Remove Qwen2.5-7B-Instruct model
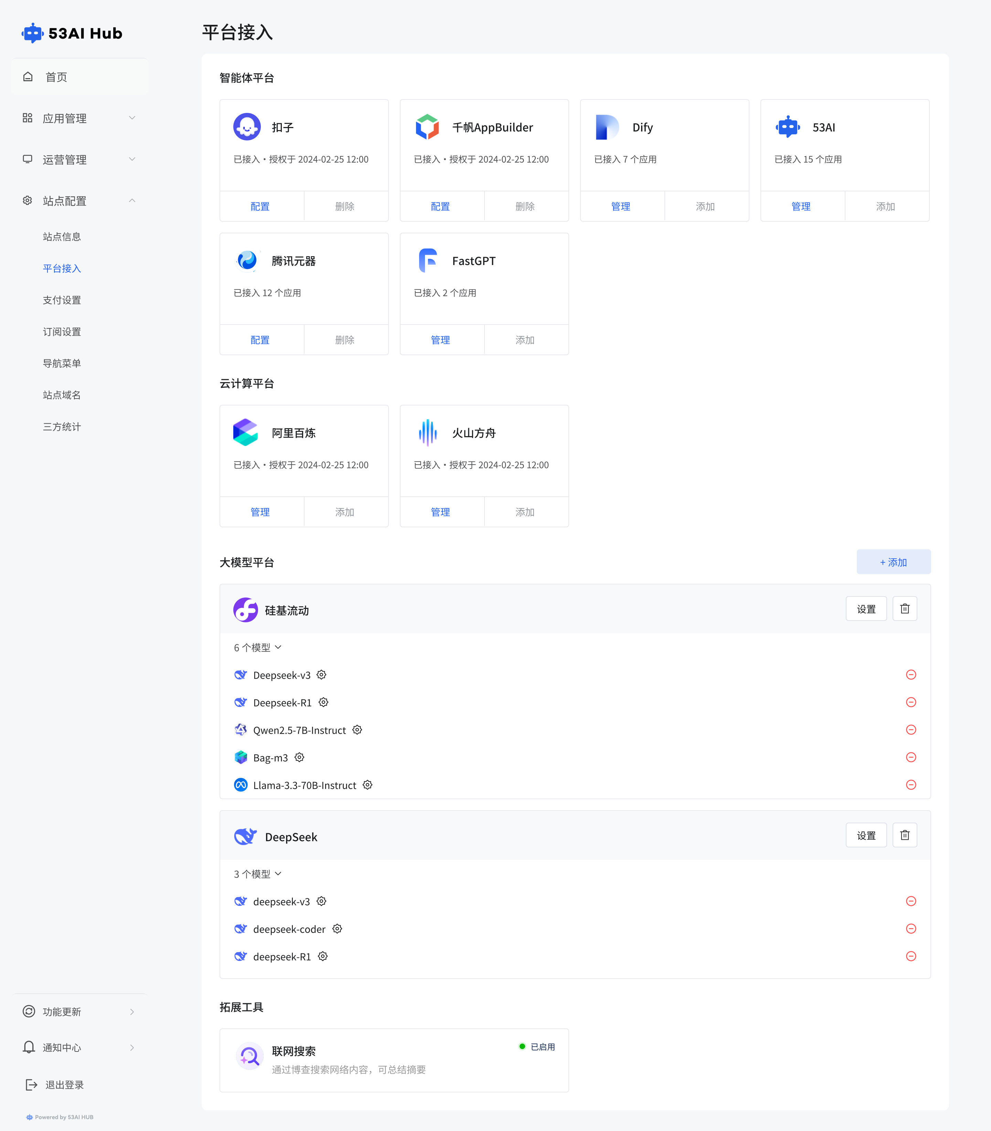 pos(912,730)
